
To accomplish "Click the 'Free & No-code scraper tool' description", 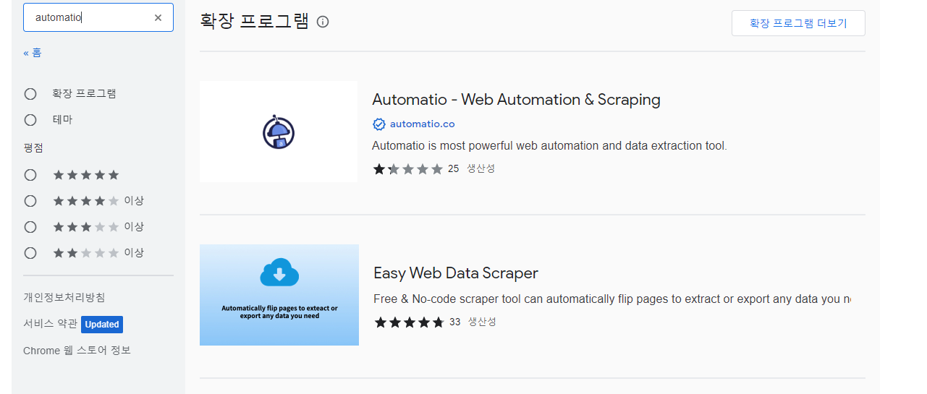I will (x=612, y=299).
